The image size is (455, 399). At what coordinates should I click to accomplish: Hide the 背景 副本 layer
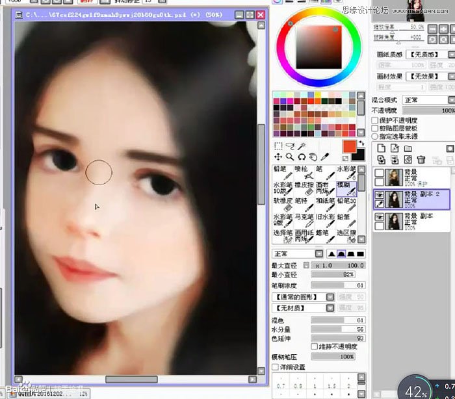pyautogui.click(x=379, y=217)
